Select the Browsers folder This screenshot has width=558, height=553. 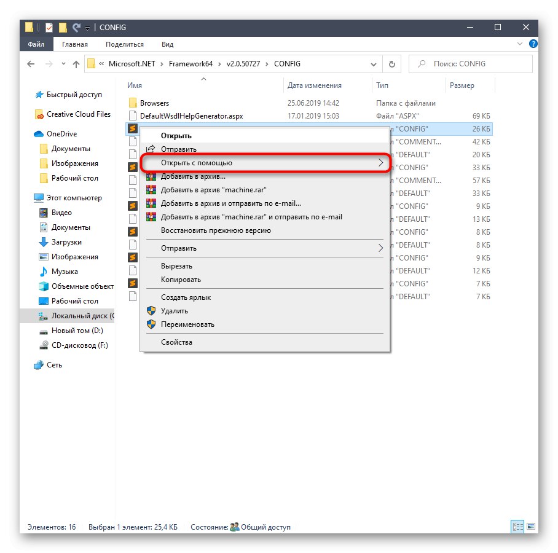click(x=154, y=103)
